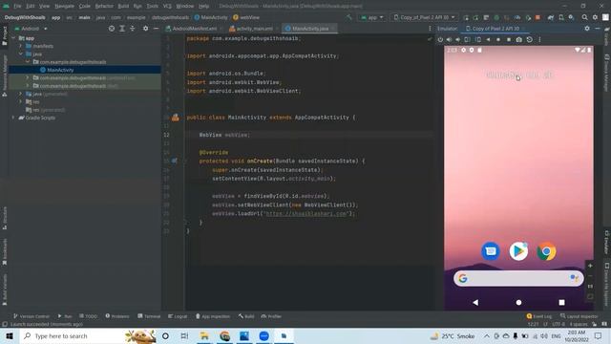Open Problems tool window
Screen dimensions: 611x344
pos(117,316)
